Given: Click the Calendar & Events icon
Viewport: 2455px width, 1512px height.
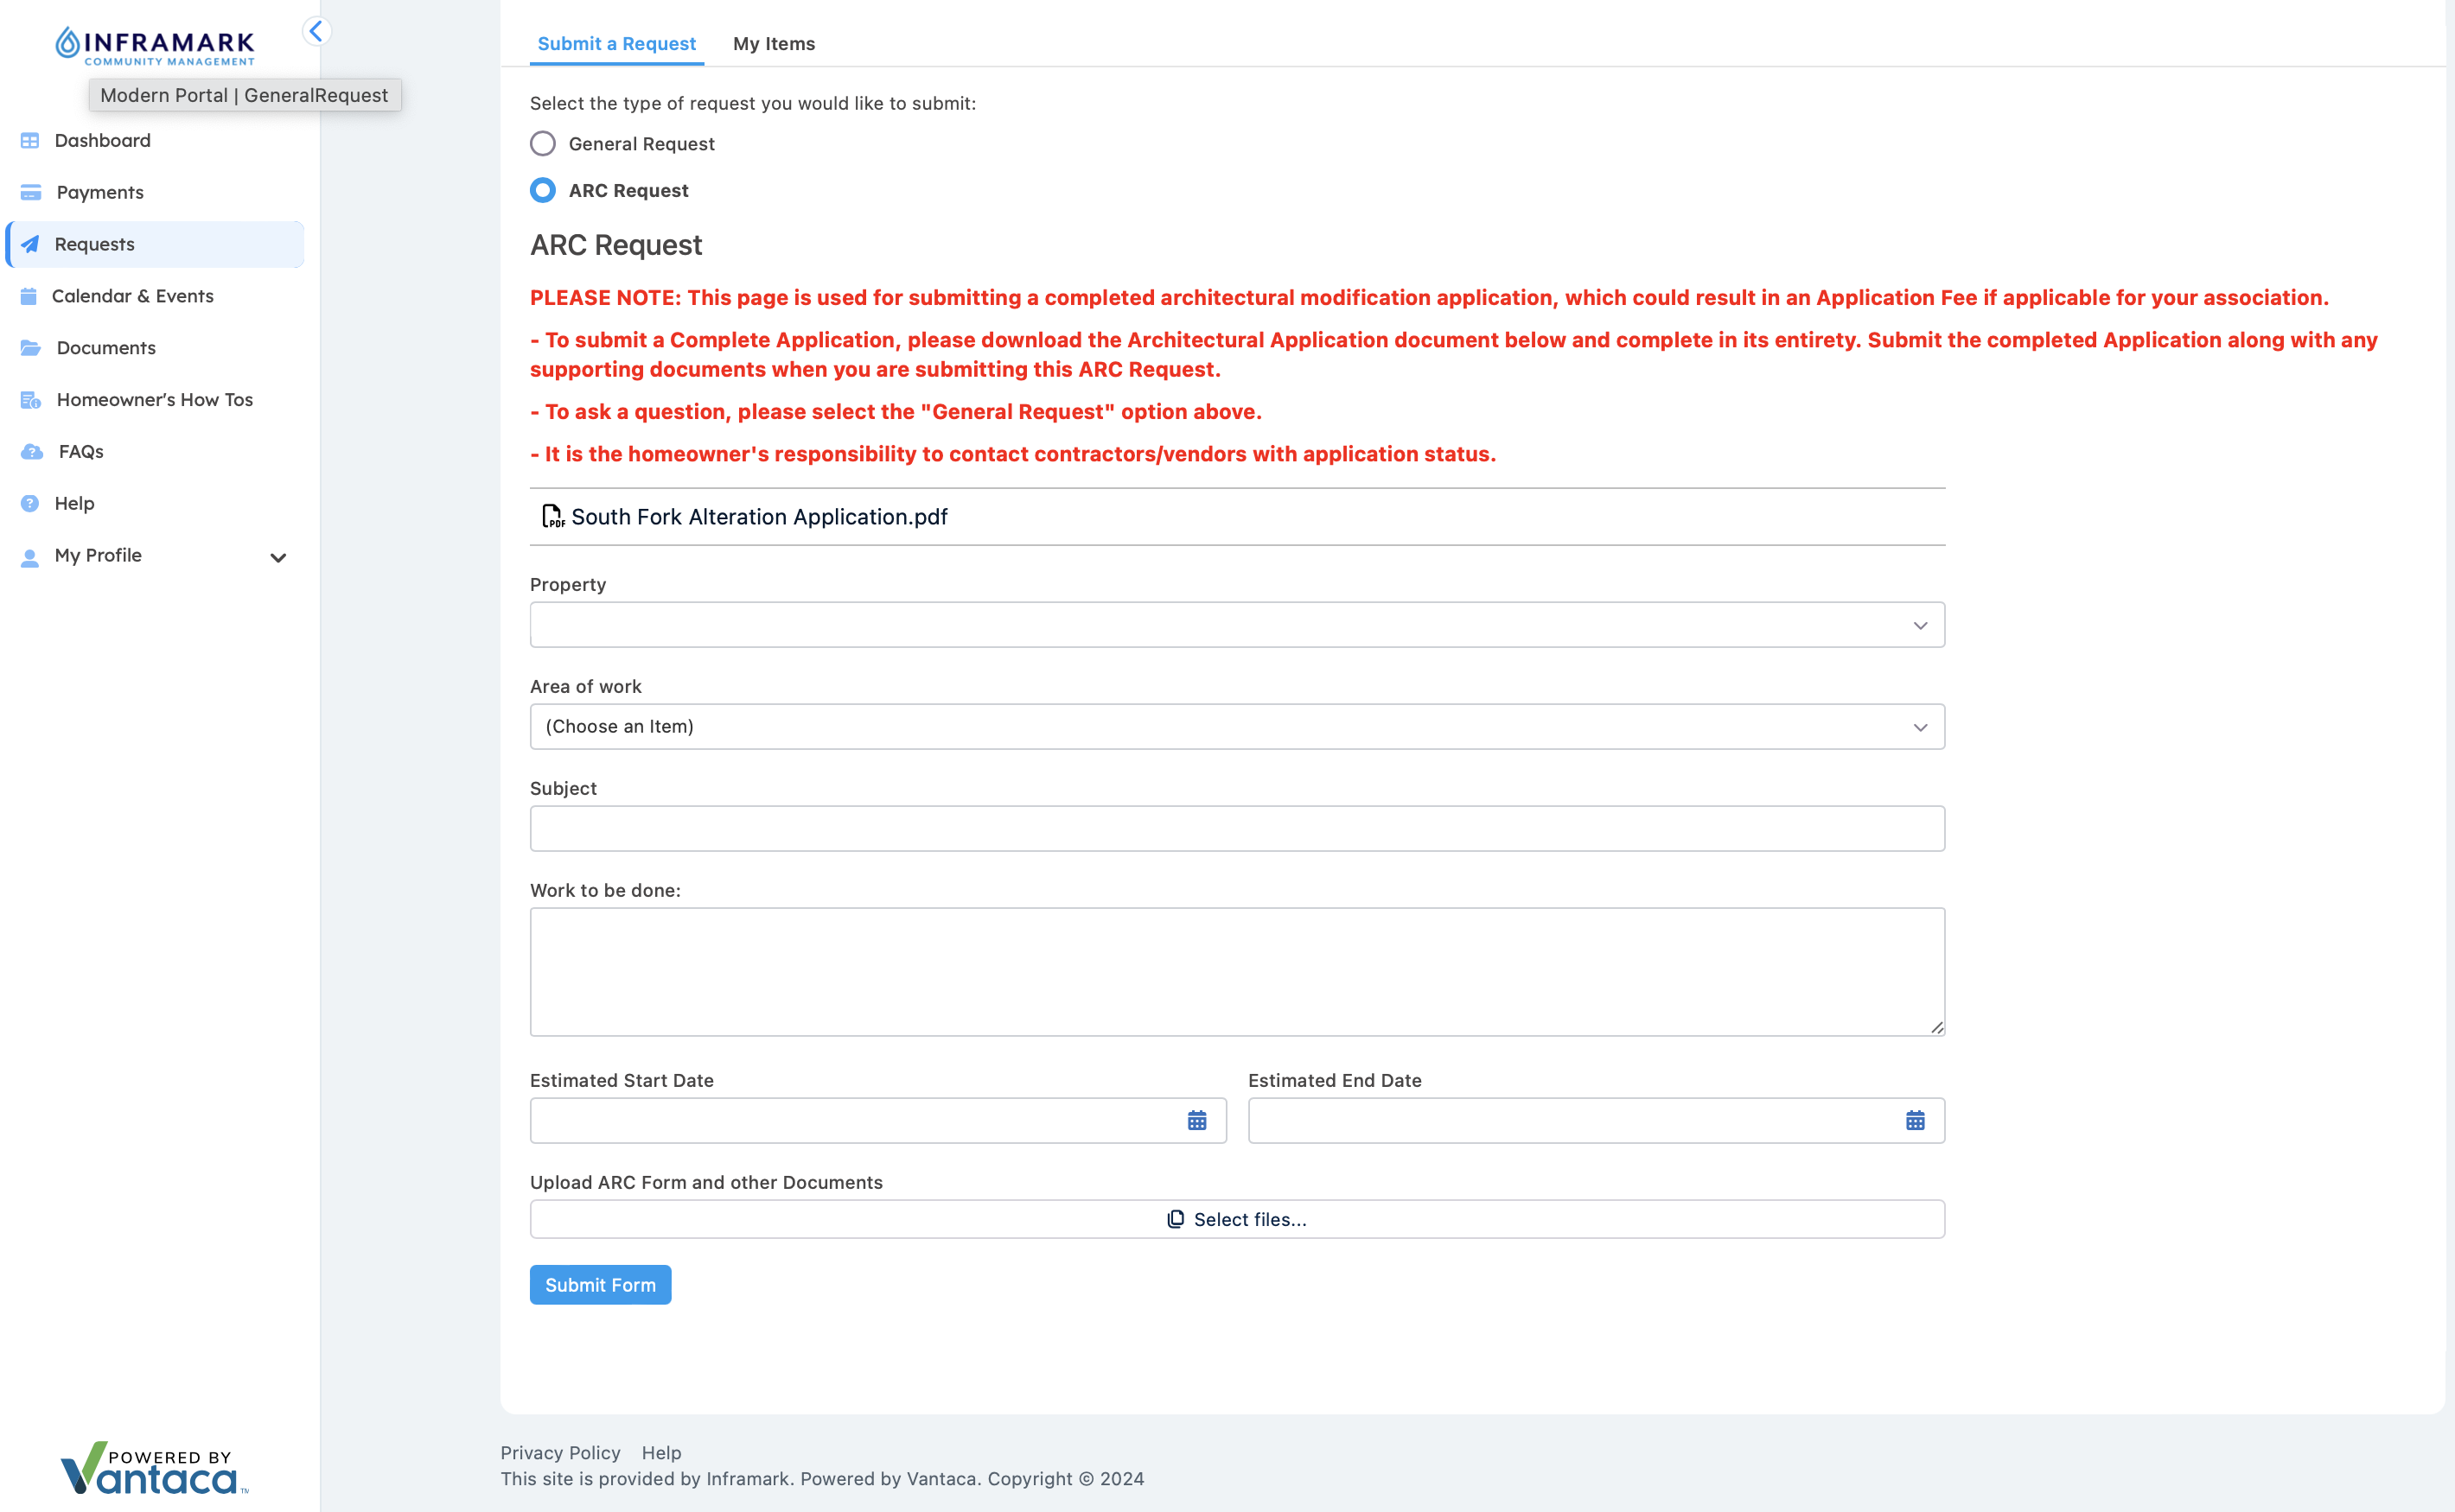Looking at the screenshot, I should tap(29, 297).
